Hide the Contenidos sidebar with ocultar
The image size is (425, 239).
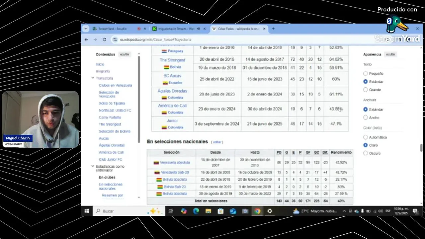pos(125,54)
